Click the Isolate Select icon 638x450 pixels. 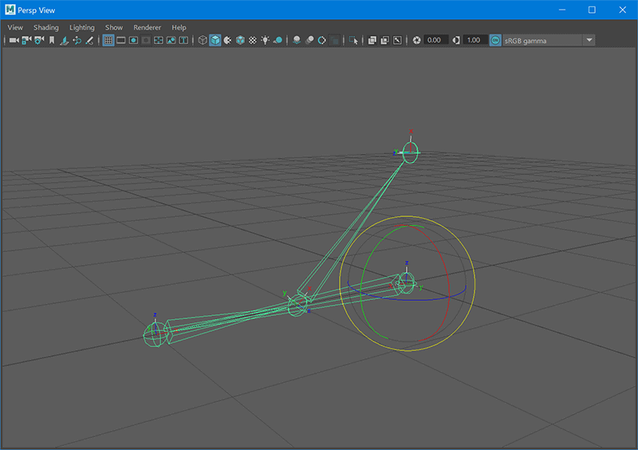tap(353, 40)
